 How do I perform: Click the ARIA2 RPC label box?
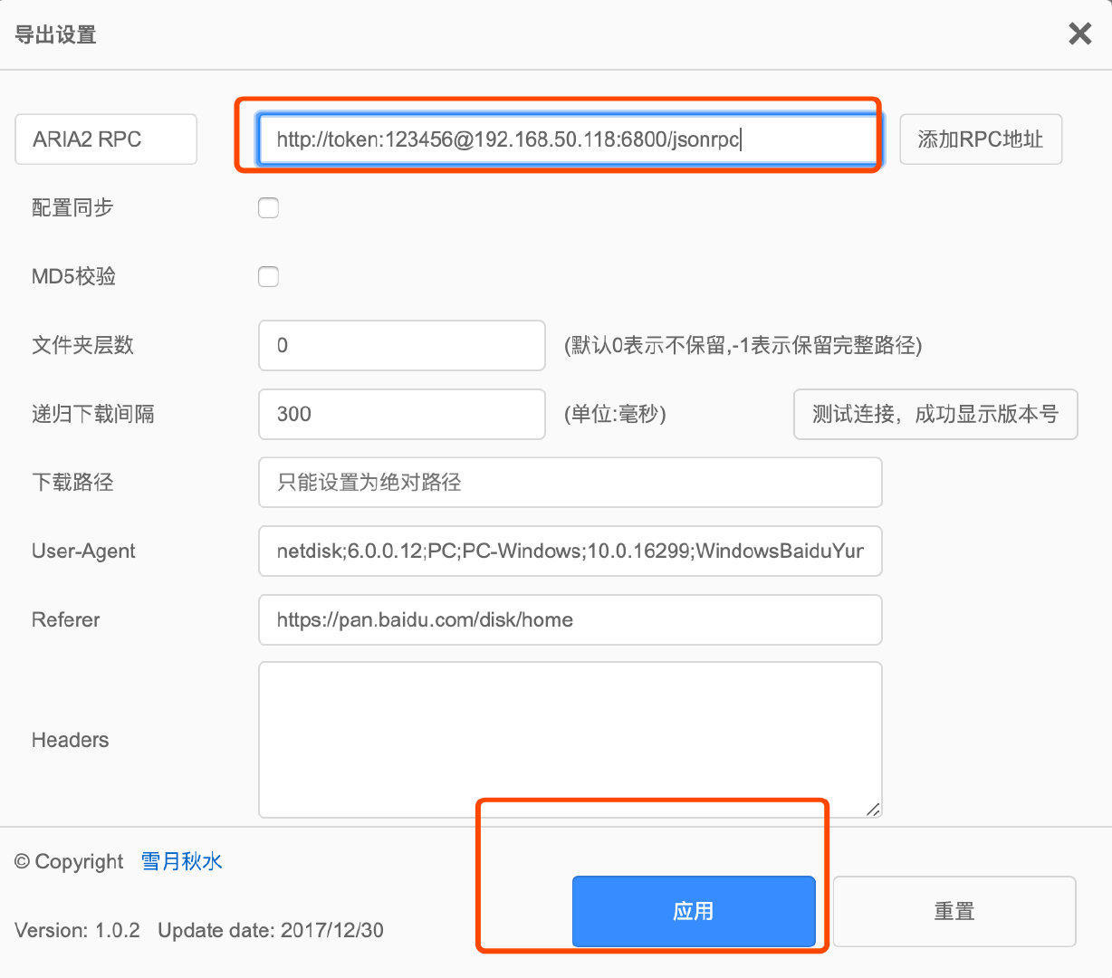click(x=105, y=139)
